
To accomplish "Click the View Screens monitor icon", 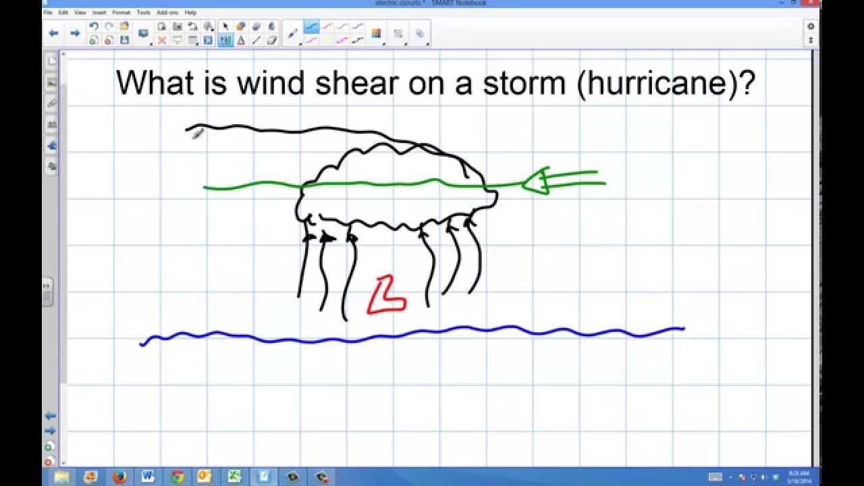I will 143,33.
